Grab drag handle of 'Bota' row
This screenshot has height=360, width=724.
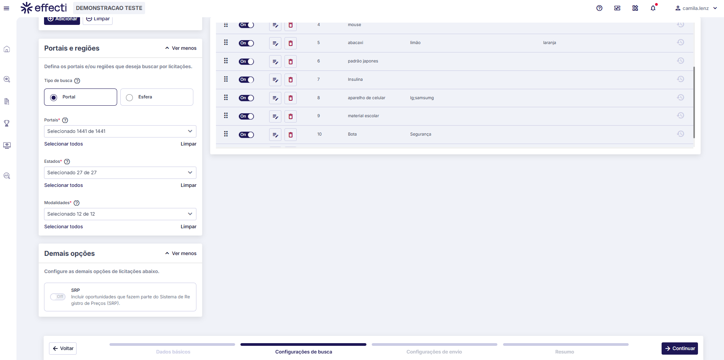[226, 134]
